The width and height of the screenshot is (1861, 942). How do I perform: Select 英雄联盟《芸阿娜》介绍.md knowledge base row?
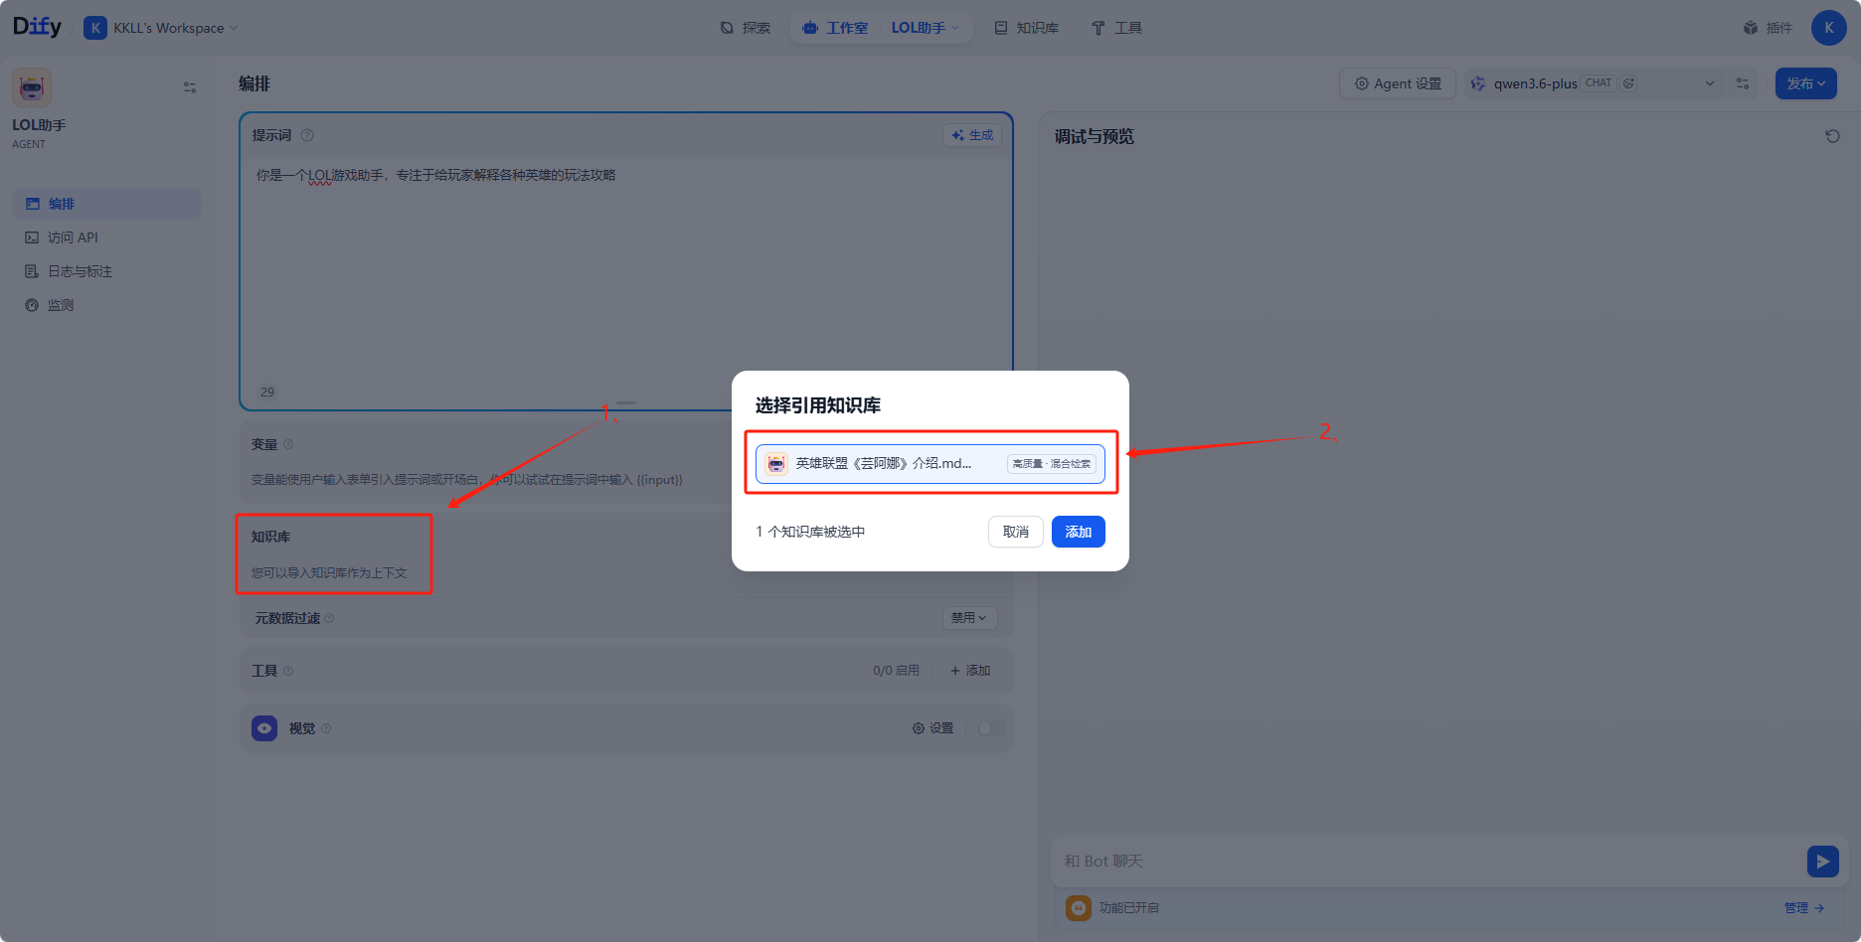930,464
